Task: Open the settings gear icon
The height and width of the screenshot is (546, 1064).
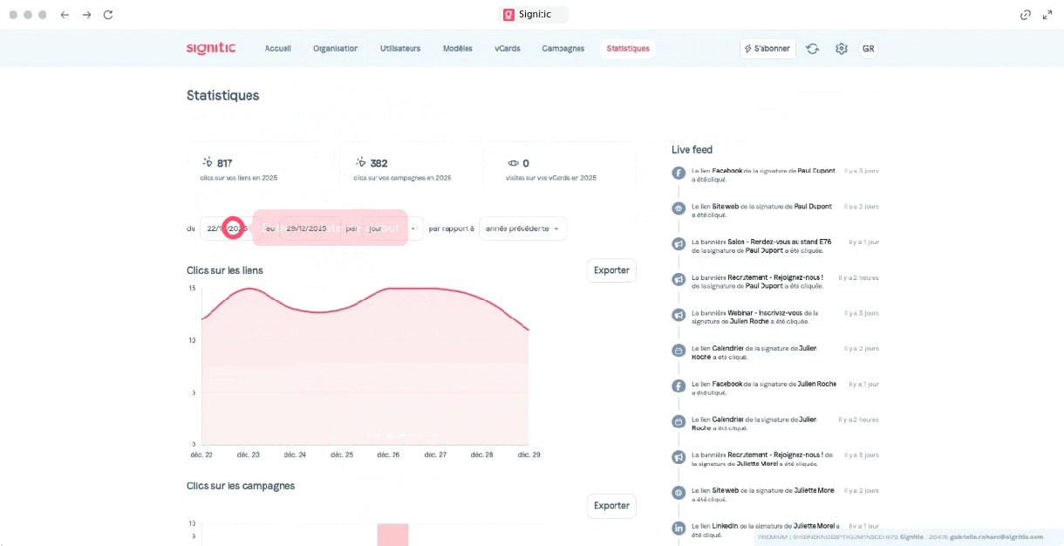Action: pos(841,49)
